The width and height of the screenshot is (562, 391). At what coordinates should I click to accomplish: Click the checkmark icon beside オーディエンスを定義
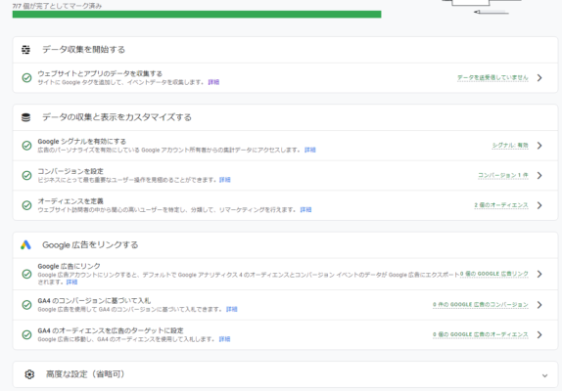(26, 205)
